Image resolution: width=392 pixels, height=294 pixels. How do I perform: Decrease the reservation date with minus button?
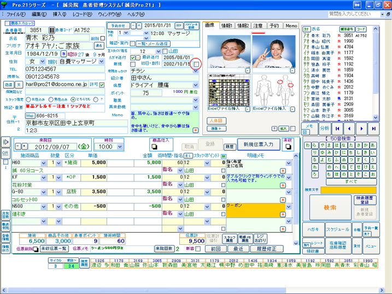point(133,26)
